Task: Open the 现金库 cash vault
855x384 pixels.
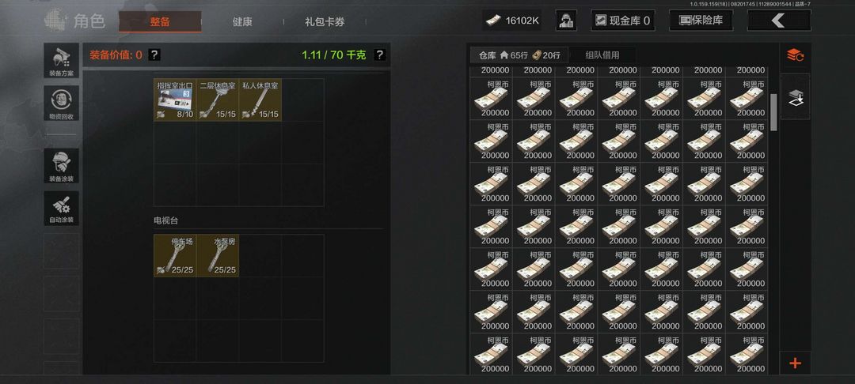Action: click(x=623, y=21)
